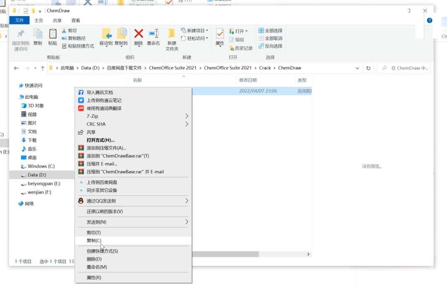
Task: Click Select all in ribbon
Action: [x=271, y=31]
